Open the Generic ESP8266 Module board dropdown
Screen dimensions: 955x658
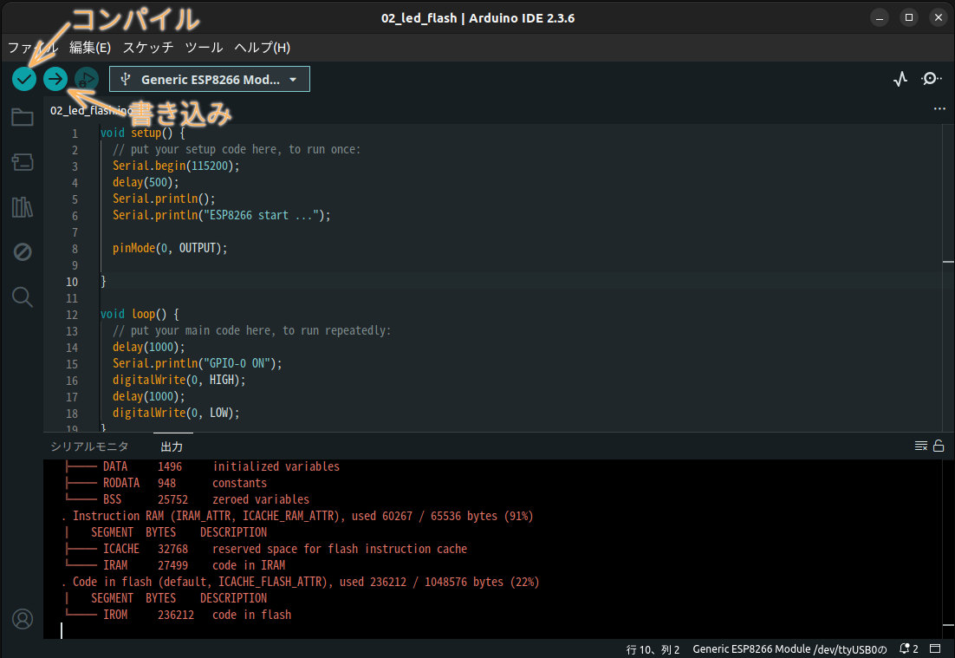point(209,79)
